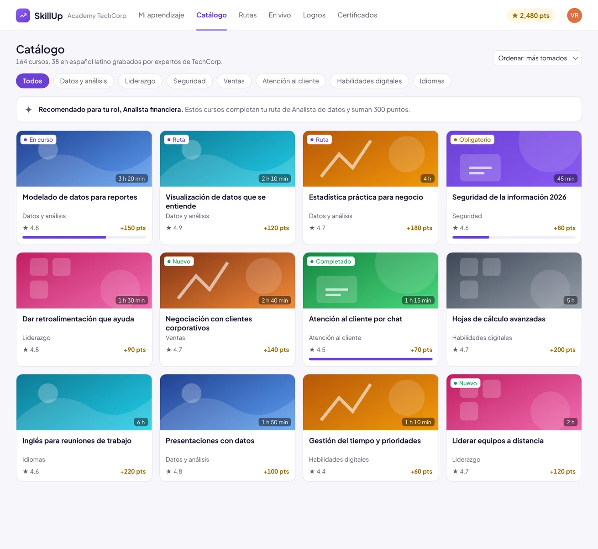The image size is (598, 549).
Task: Click the Nuevo badge on Liderar equipos a distancia
Action: (x=465, y=383)
